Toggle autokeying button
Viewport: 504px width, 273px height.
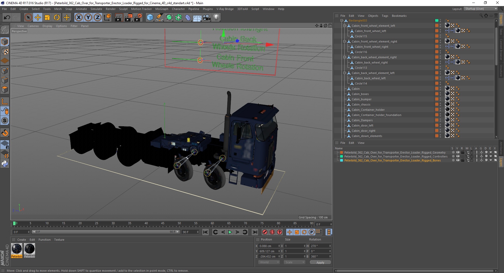click(272, 232)
